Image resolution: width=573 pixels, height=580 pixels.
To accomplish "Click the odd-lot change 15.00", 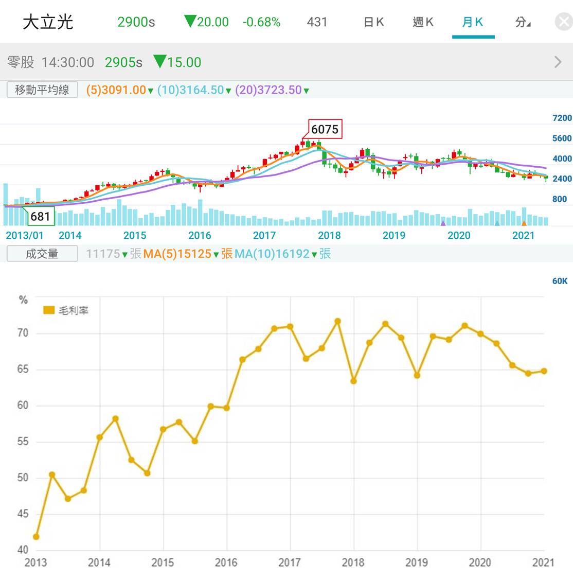I will tap(184, 62).
